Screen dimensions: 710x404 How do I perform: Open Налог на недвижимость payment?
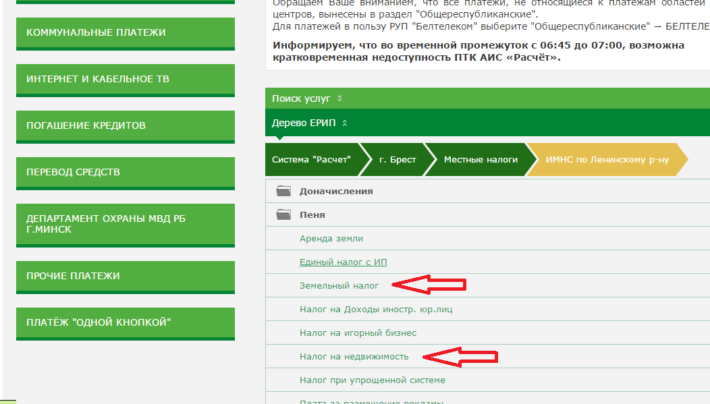click(x=354, y=356)
